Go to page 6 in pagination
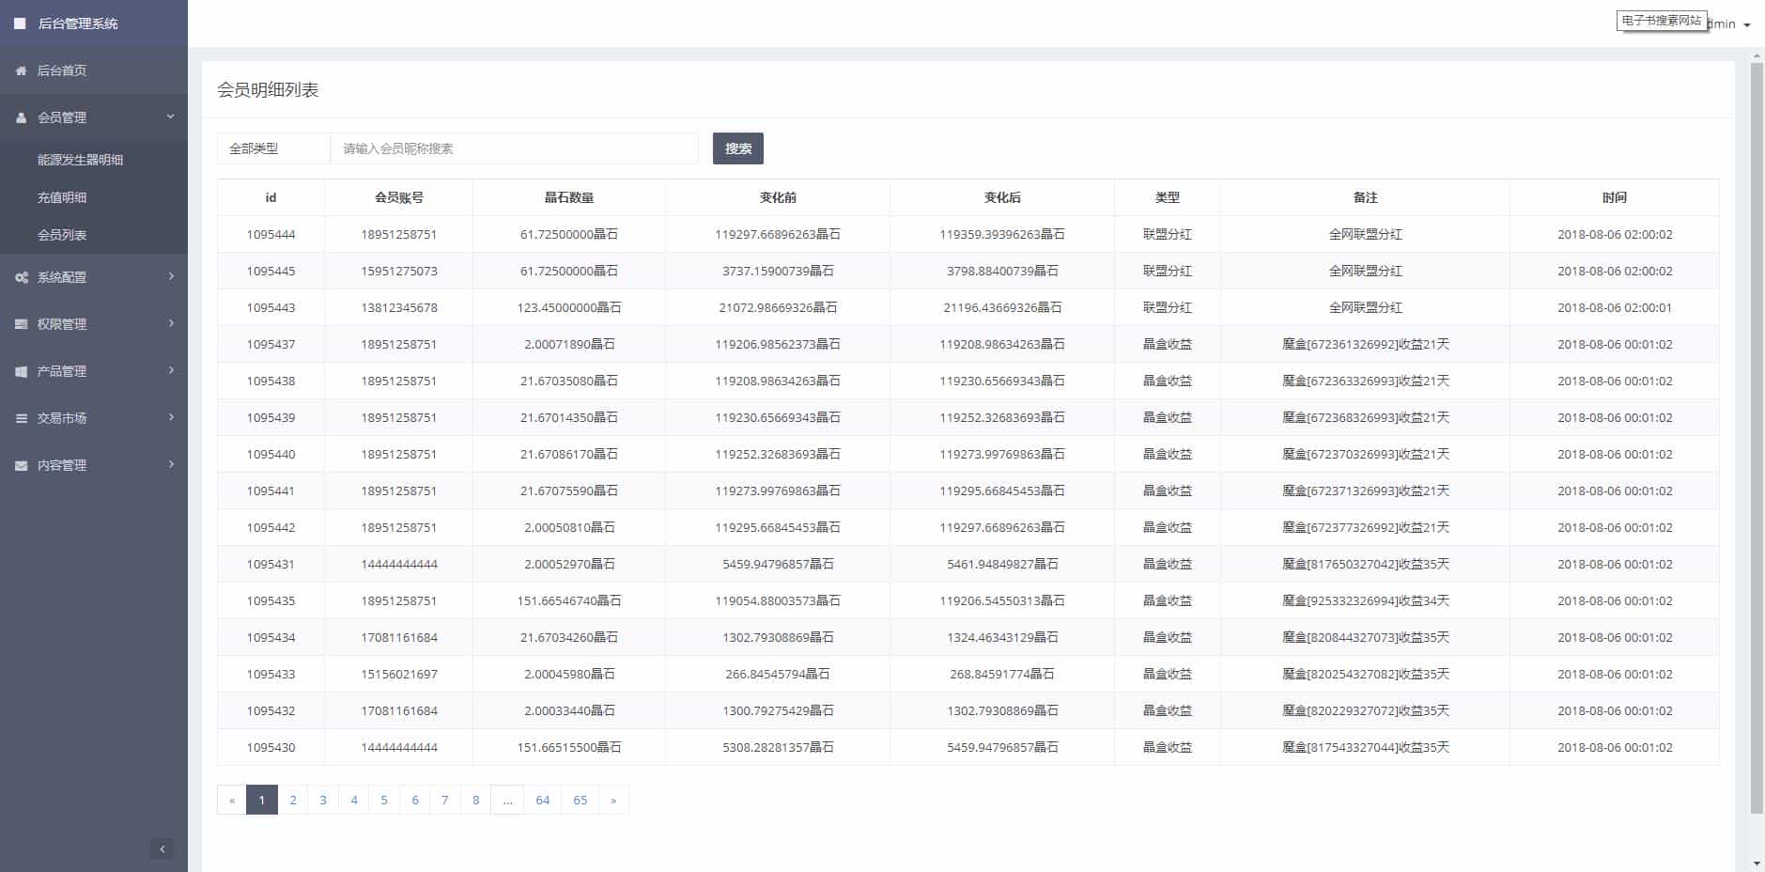1765x872 pixels. click(415, 800)
